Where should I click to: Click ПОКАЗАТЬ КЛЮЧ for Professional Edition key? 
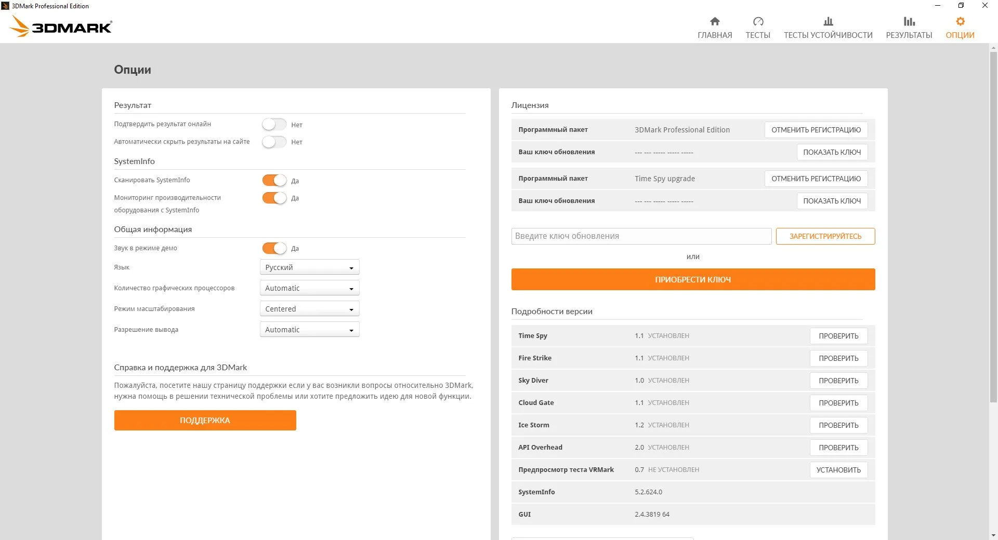832,152
